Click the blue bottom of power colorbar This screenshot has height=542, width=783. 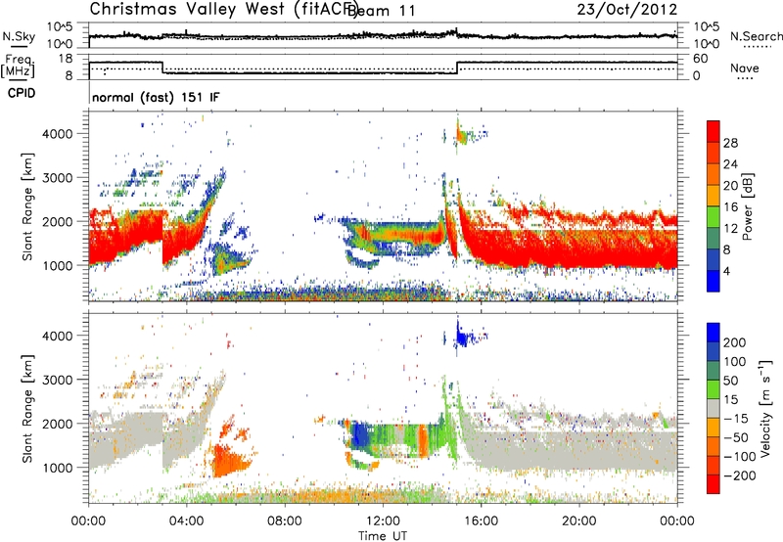pos(714,281)
